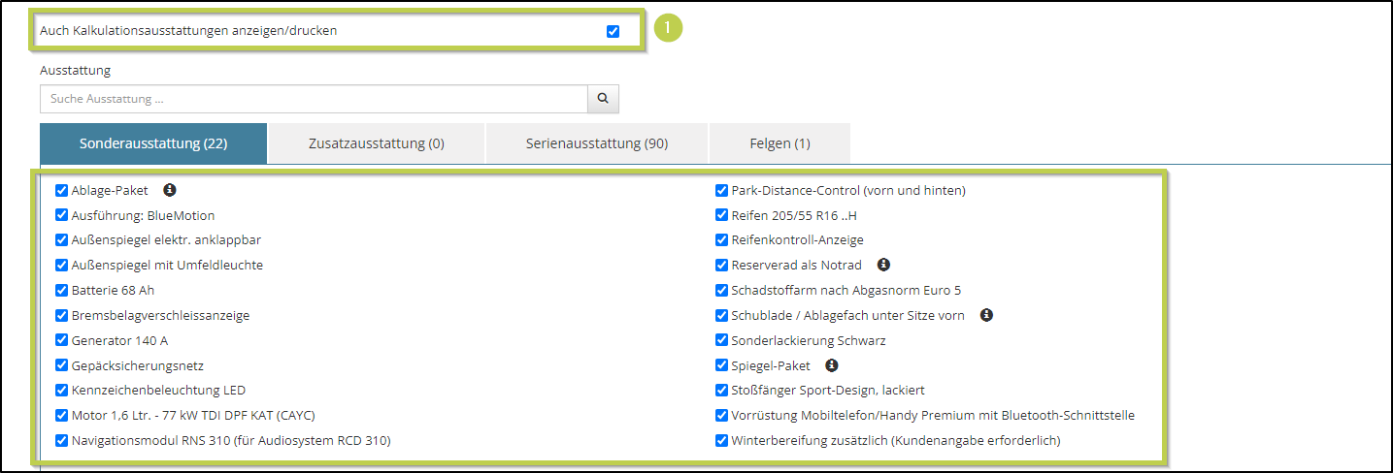Image resolution: width=1393 pixels, height=473 pixels.
Task: Uncheck Batterie 68 Ah option
Action: [62, 290]
